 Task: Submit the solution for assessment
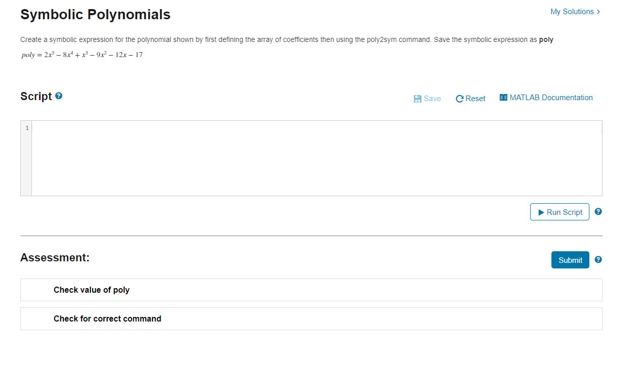click(570, 260)
